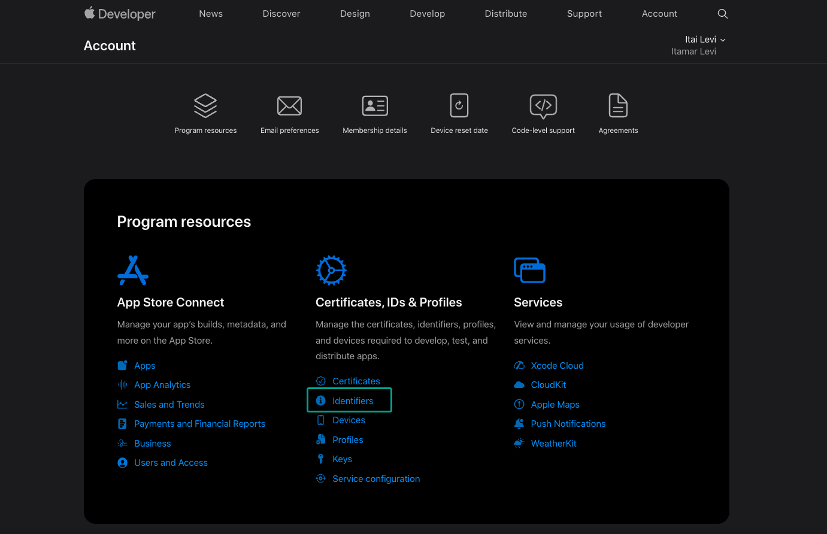The width and height of the screenshot is (827, 534).
Task: Click the Keys key icon
Action: 321,459
